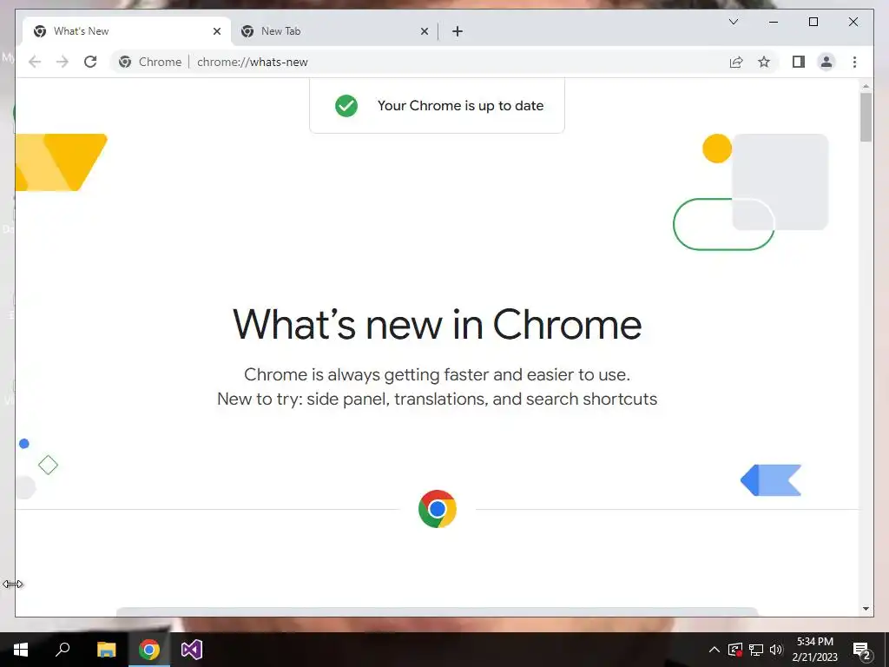Image resolution: width=889 pixels, height=667 pixels.
Task: Click the scrollbar down arrow
Action: (866, 609)
